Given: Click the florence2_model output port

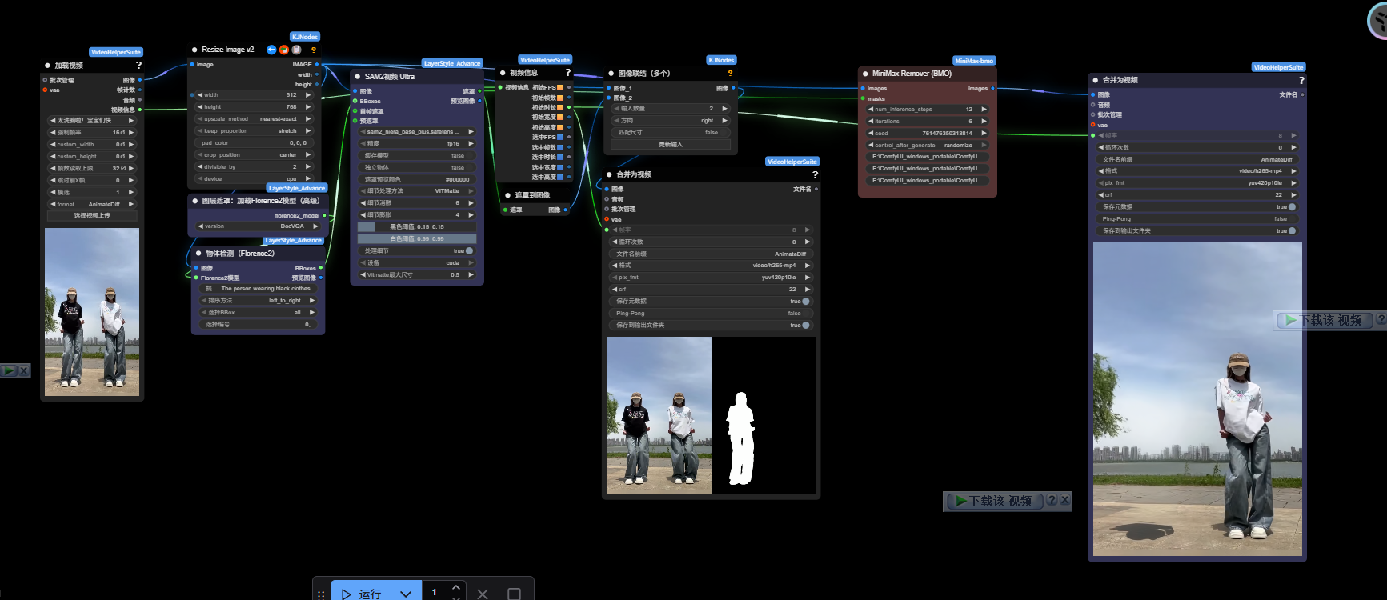Looking at the screenshot, I should click(x=324, y=215).
